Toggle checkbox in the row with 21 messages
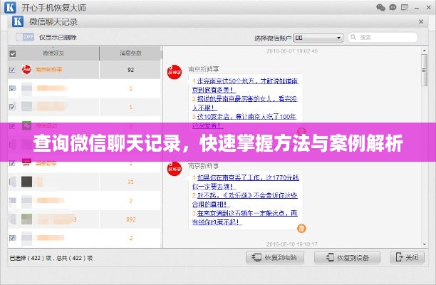Screen dimensions: 436x285 pos(12,182)
